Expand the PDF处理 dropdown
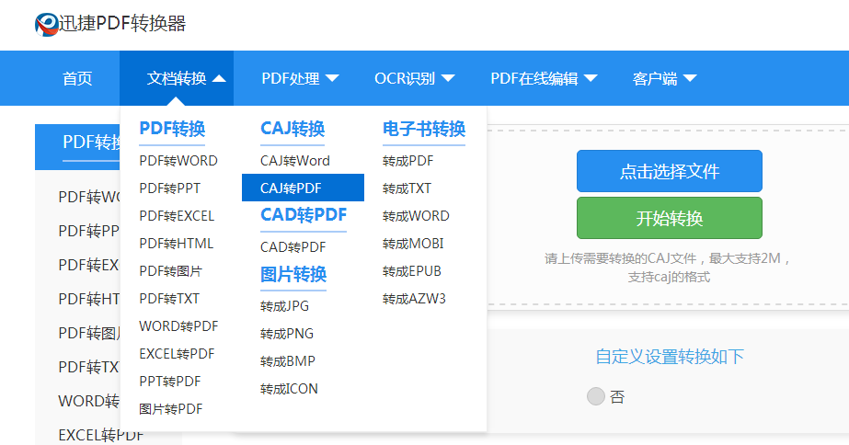This screenshot has height=445, width=849. [x=300, y=78]
